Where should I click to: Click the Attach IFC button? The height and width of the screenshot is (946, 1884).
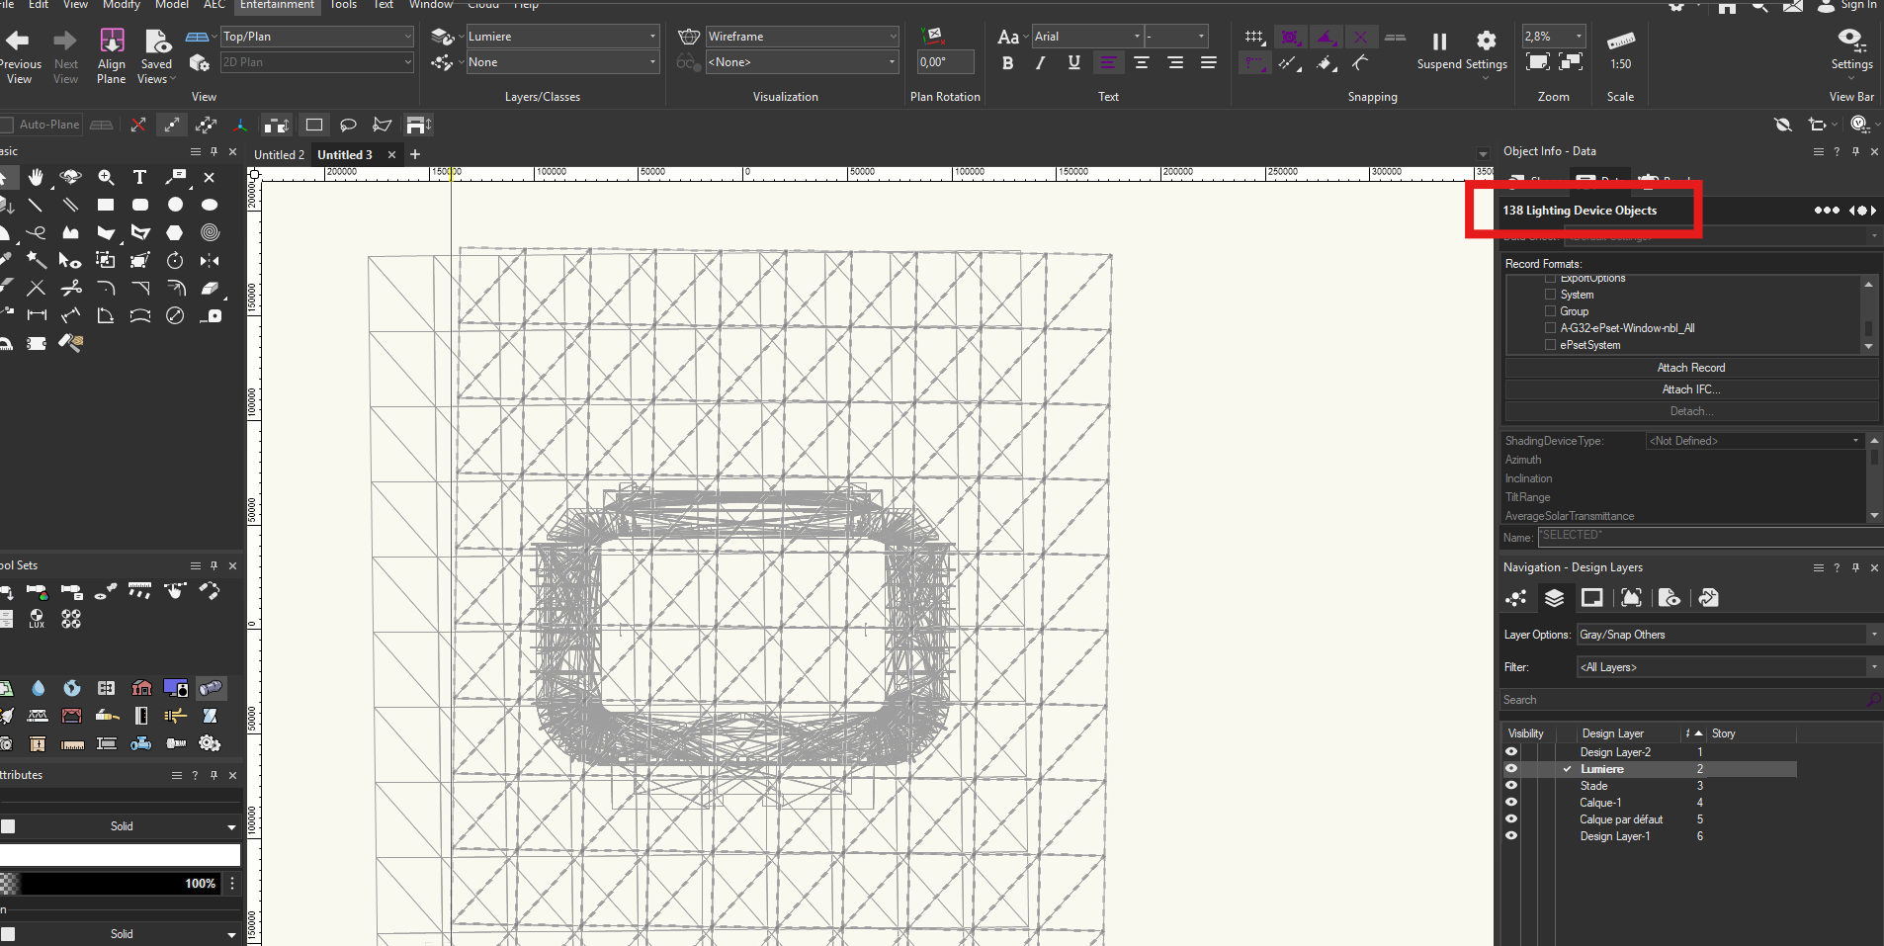[x=1690, y=389]
